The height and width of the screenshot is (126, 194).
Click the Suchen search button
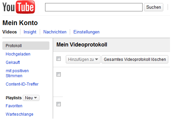coord(153,7)
